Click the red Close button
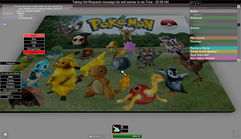This screenshot has width=241, height=139. tap(34, 52)
